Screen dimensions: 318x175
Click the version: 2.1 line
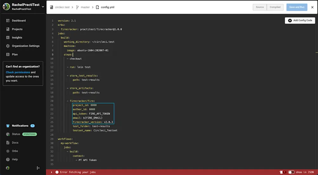click(67, 21)
